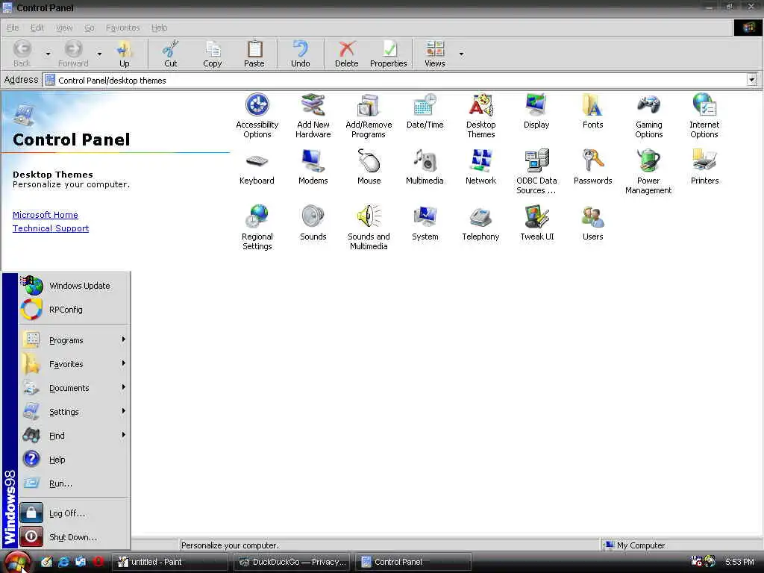Open Add New Hardware icon
The image size is (764, 573).
[x=313, y=116]
